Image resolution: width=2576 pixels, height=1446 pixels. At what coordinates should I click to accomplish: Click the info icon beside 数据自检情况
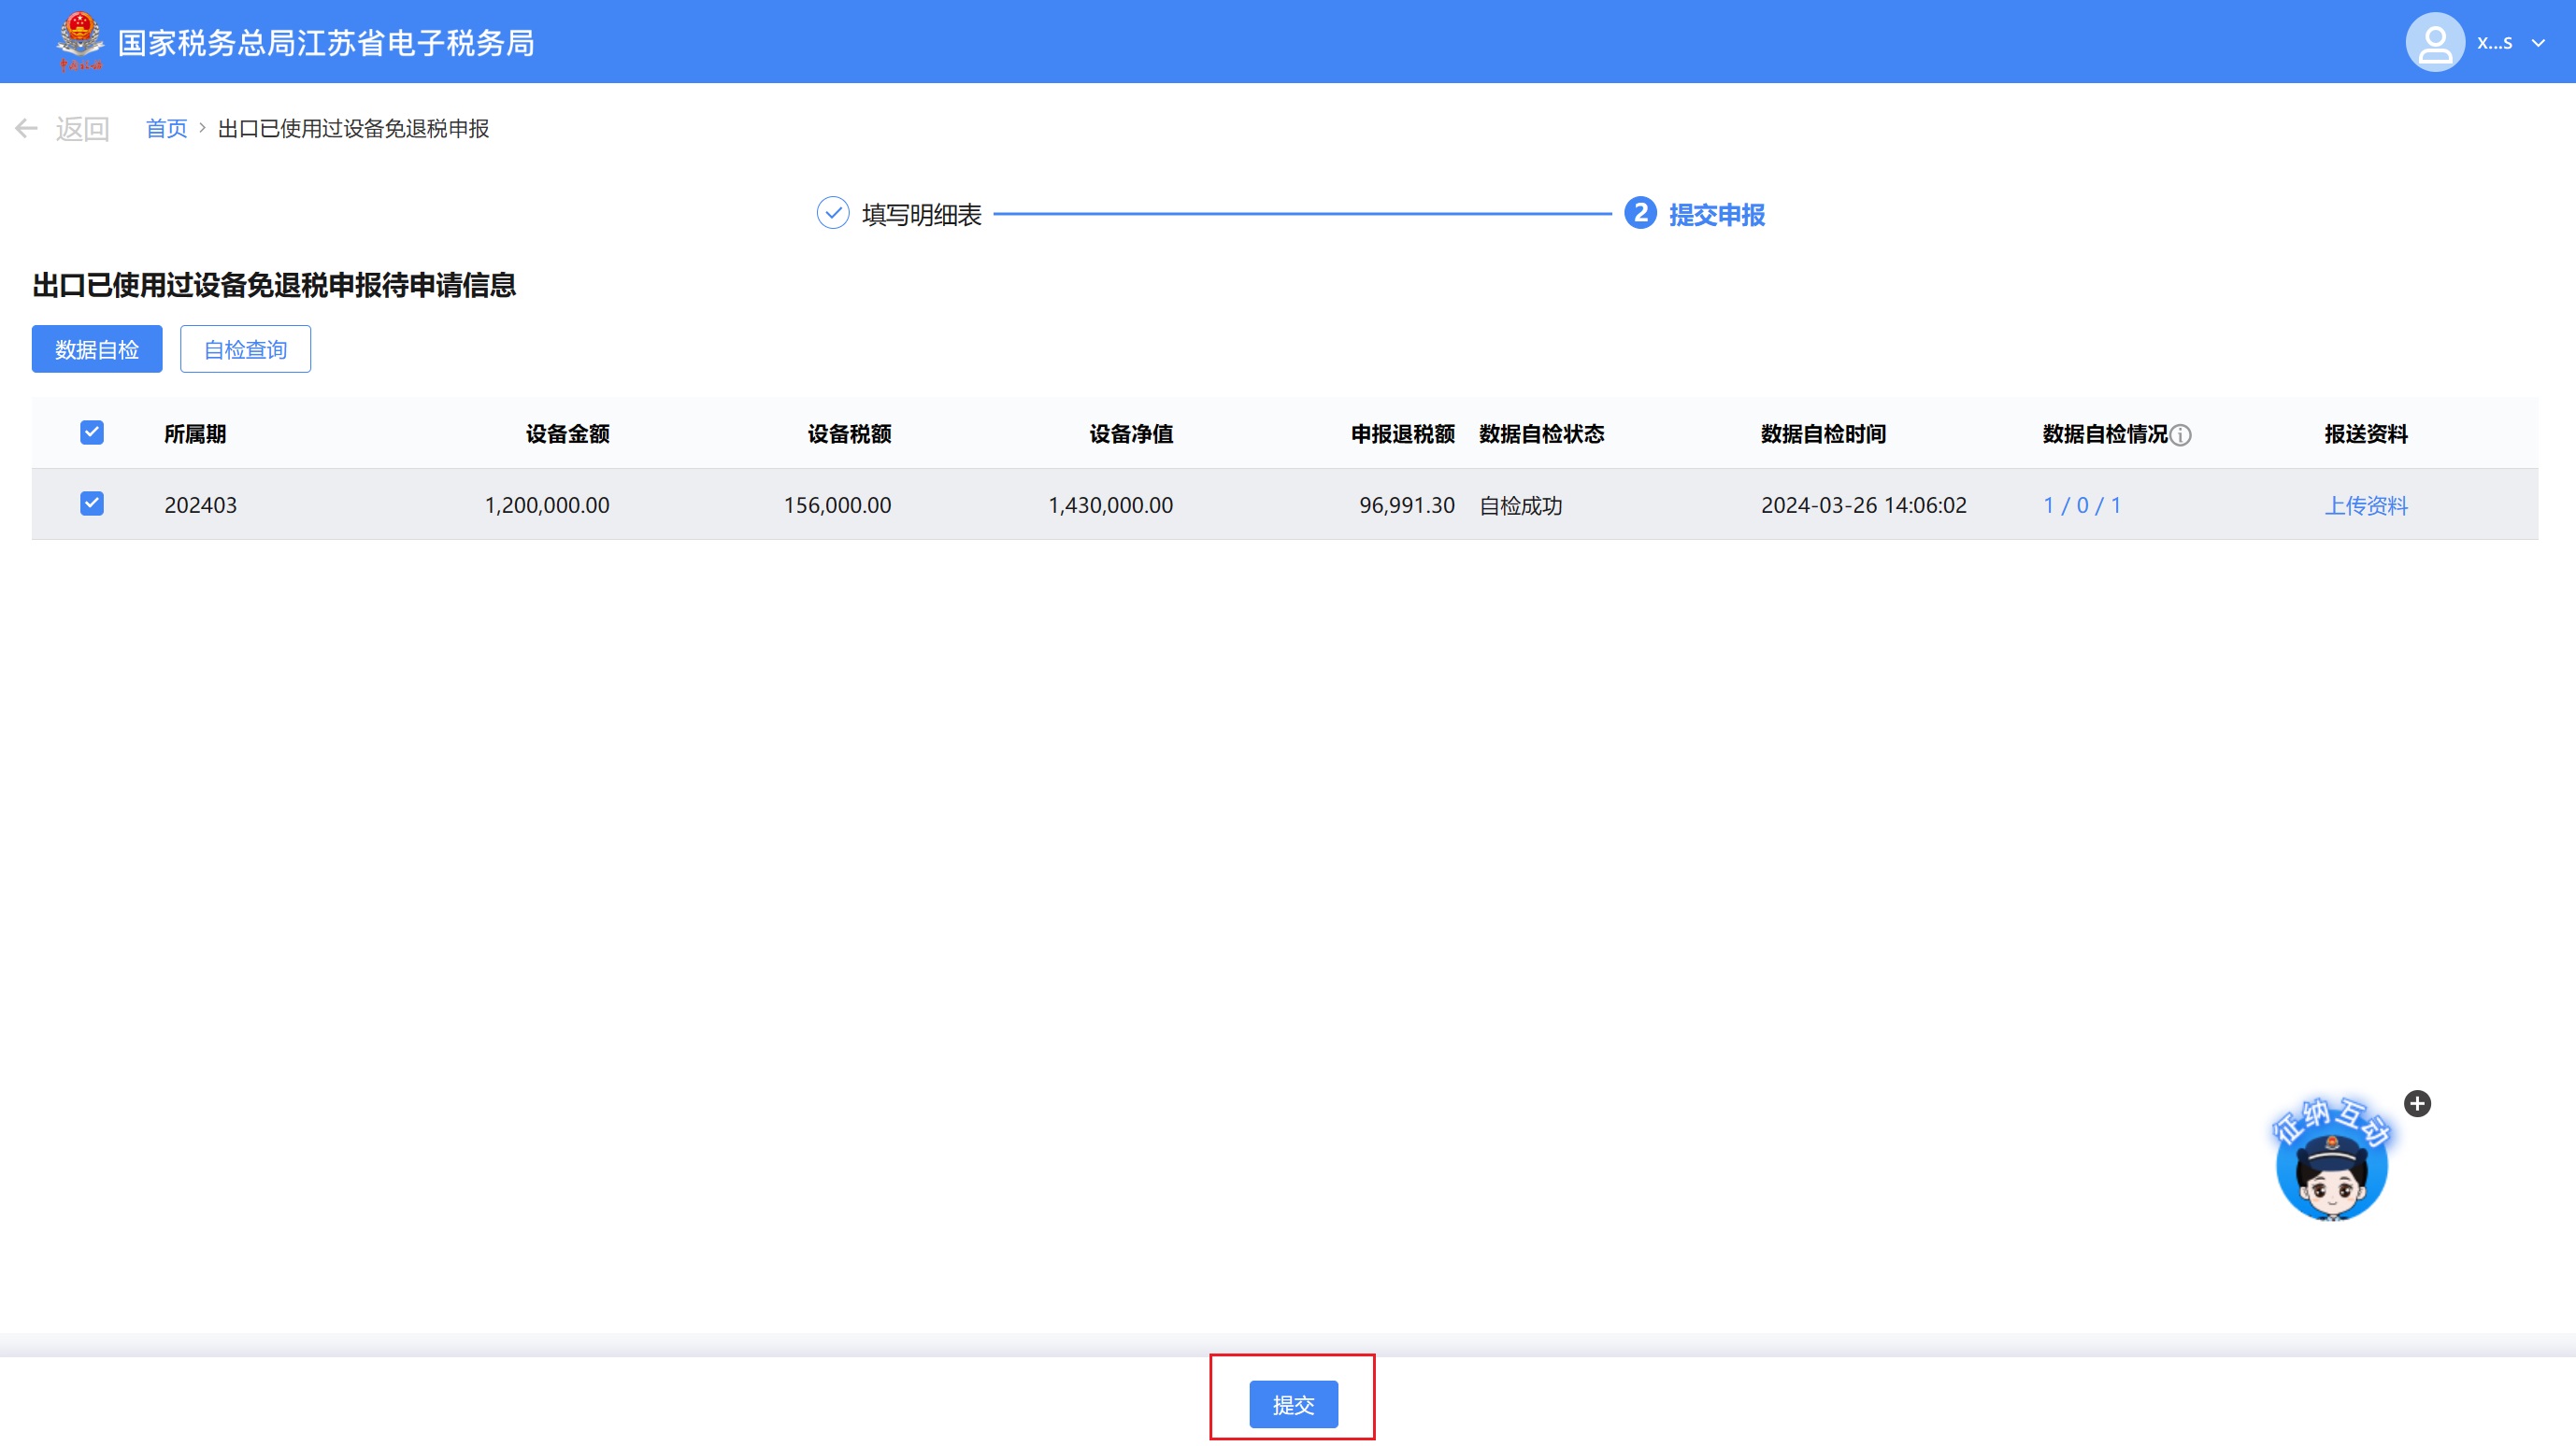(x=2181, y=434)
